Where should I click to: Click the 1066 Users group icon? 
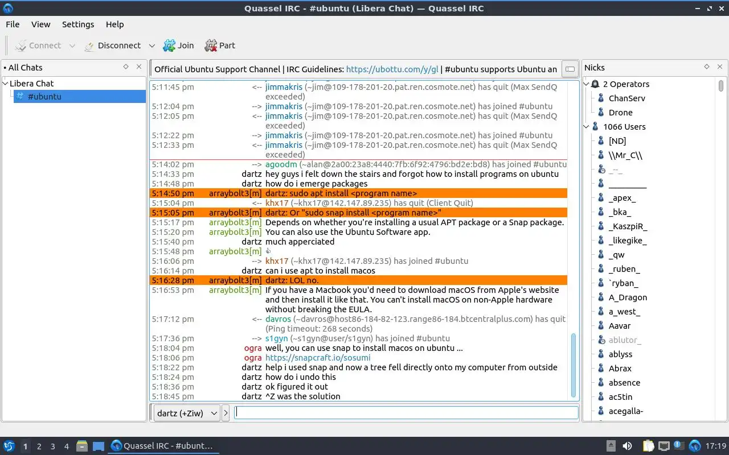(x=595, y=127)
